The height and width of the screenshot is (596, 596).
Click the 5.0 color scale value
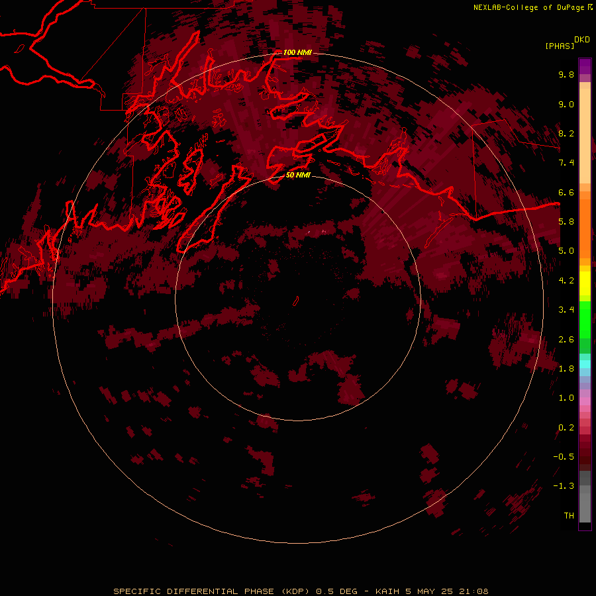coord(566,251)
